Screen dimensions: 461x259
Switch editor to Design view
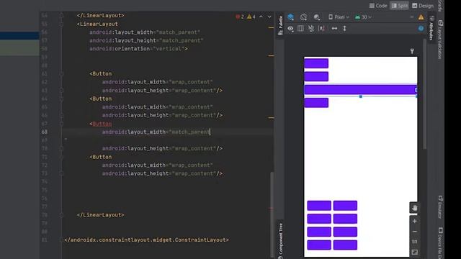[423, 6]
